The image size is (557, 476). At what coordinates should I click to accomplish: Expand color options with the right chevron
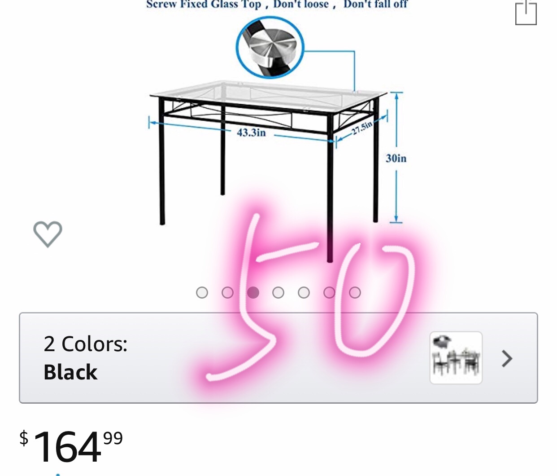tap(507, 358)
